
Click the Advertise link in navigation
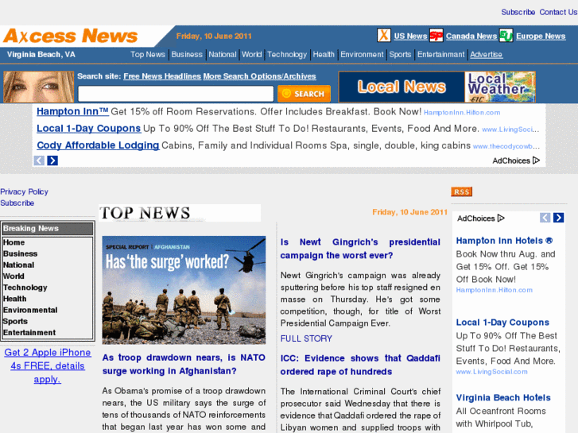[487, 55]
